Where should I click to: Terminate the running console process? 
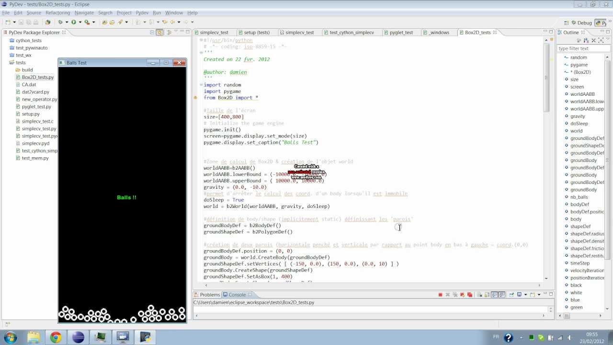pyautogui.click(x=441, y=294)
